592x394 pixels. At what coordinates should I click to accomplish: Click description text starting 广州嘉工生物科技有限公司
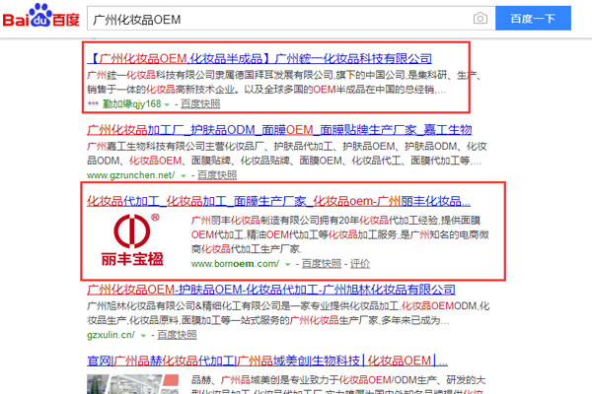(287, 154)
